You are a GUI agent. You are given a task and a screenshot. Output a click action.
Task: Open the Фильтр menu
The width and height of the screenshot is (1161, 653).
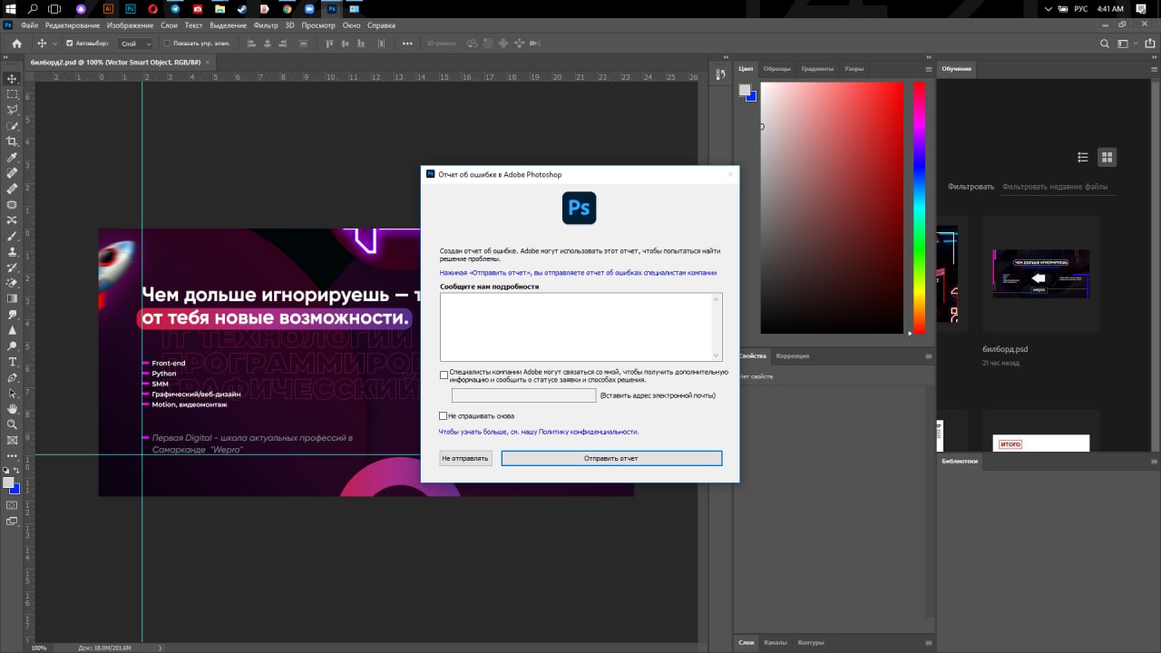click(x=266, y=25)
